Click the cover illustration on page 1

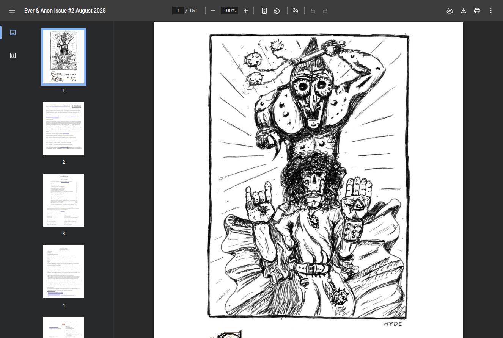pos(309,176)
